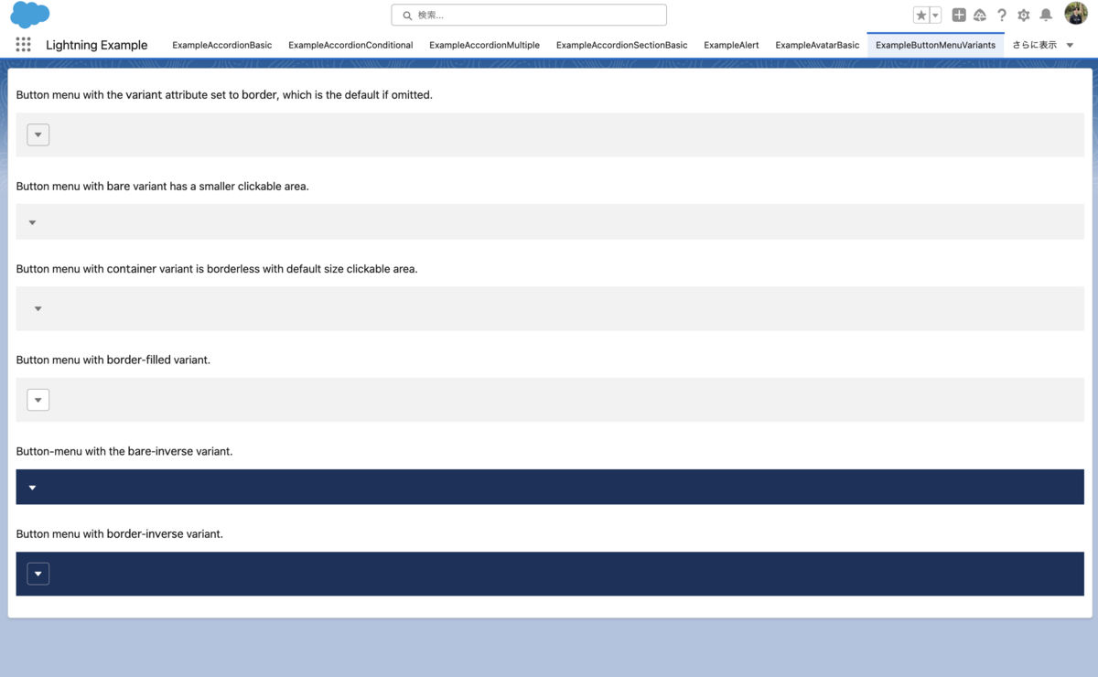Click the Lightning Example app name
Viewport: 1098px width, 677px height.
pos(96,44)
